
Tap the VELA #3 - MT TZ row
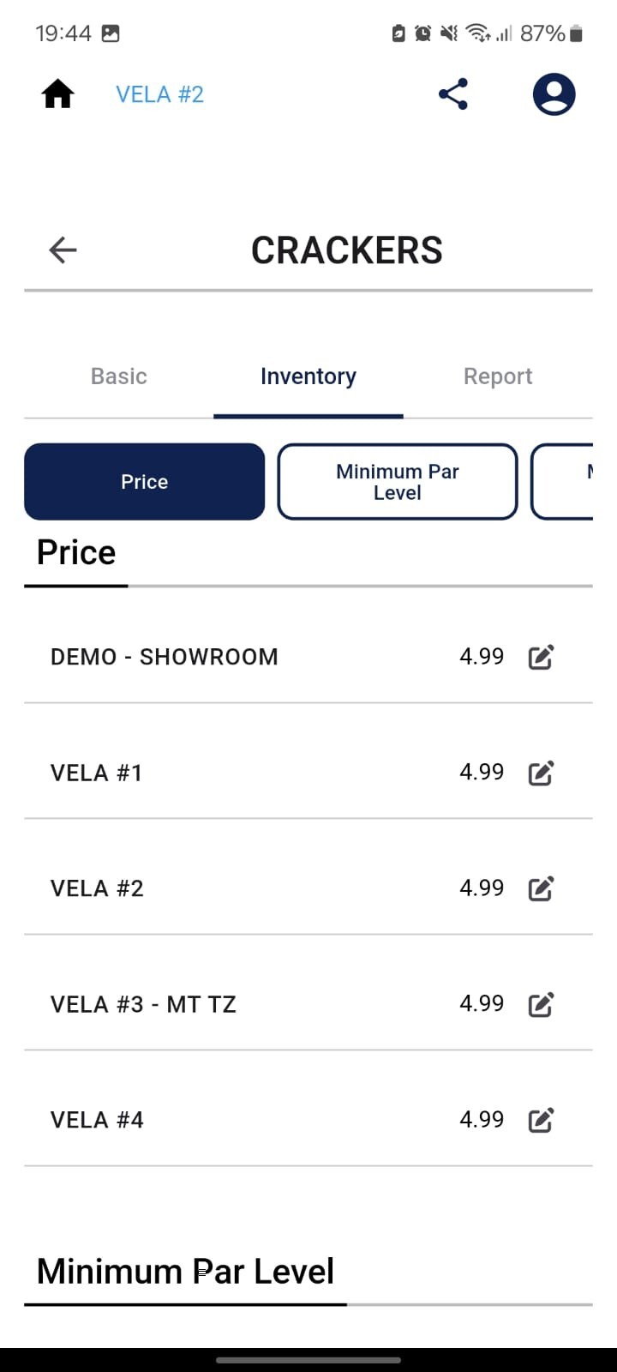pyautogui.click(x=308, y=1004)
